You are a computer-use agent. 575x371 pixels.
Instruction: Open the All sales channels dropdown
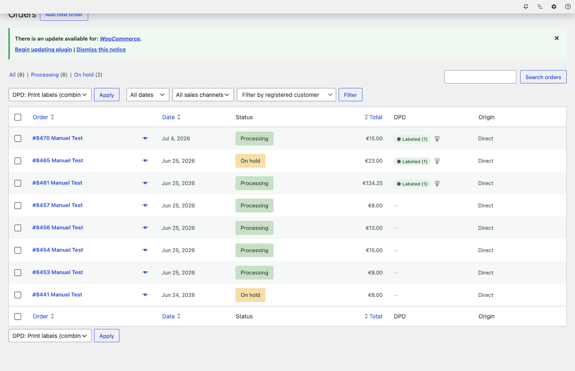pos(203,95)
